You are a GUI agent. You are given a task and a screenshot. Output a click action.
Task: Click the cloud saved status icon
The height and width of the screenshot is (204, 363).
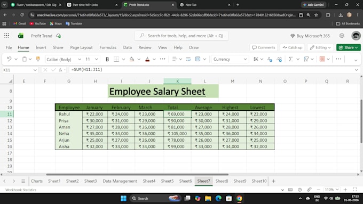[x=58, y=36]
